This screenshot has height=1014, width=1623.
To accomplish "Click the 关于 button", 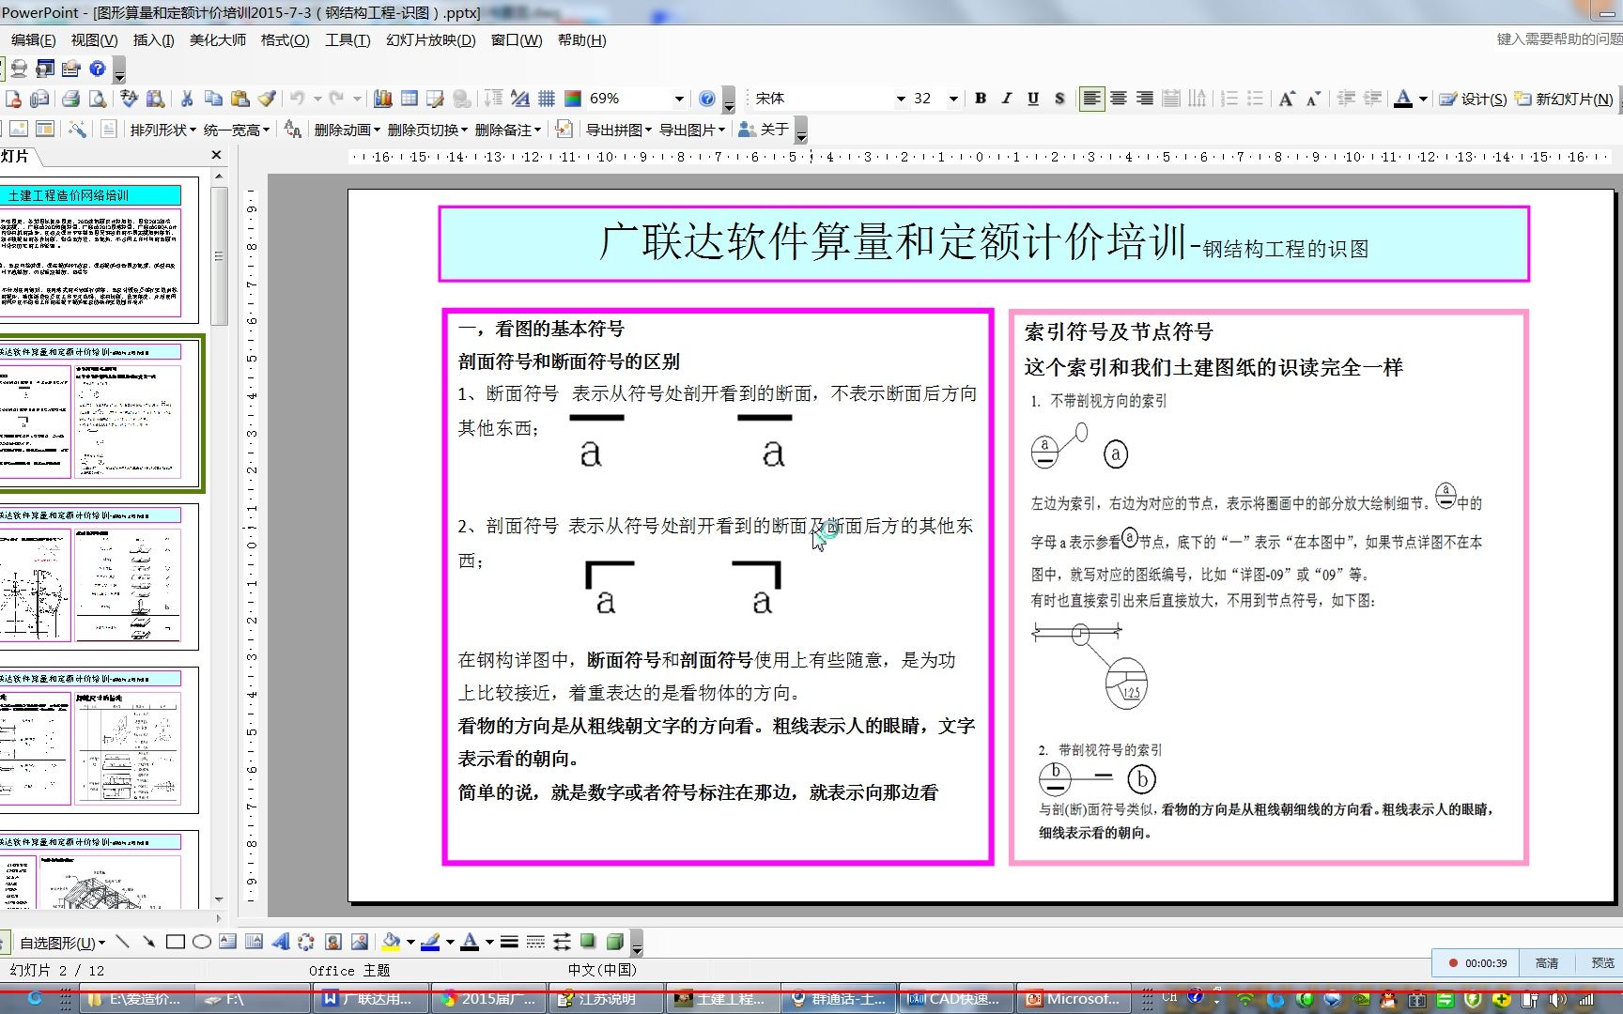I will click(764, 130).
